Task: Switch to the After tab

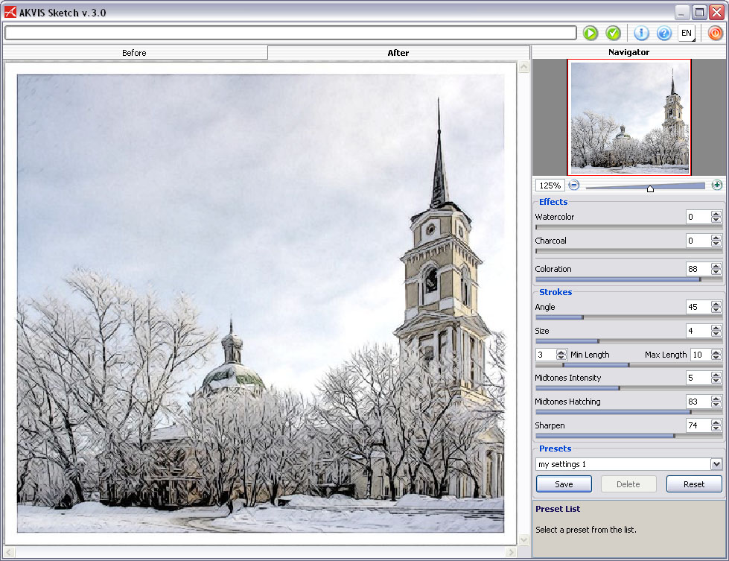Action: [398, 53]
